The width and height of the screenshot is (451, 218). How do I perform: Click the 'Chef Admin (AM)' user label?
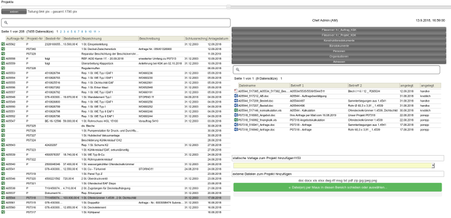[325, 21]
